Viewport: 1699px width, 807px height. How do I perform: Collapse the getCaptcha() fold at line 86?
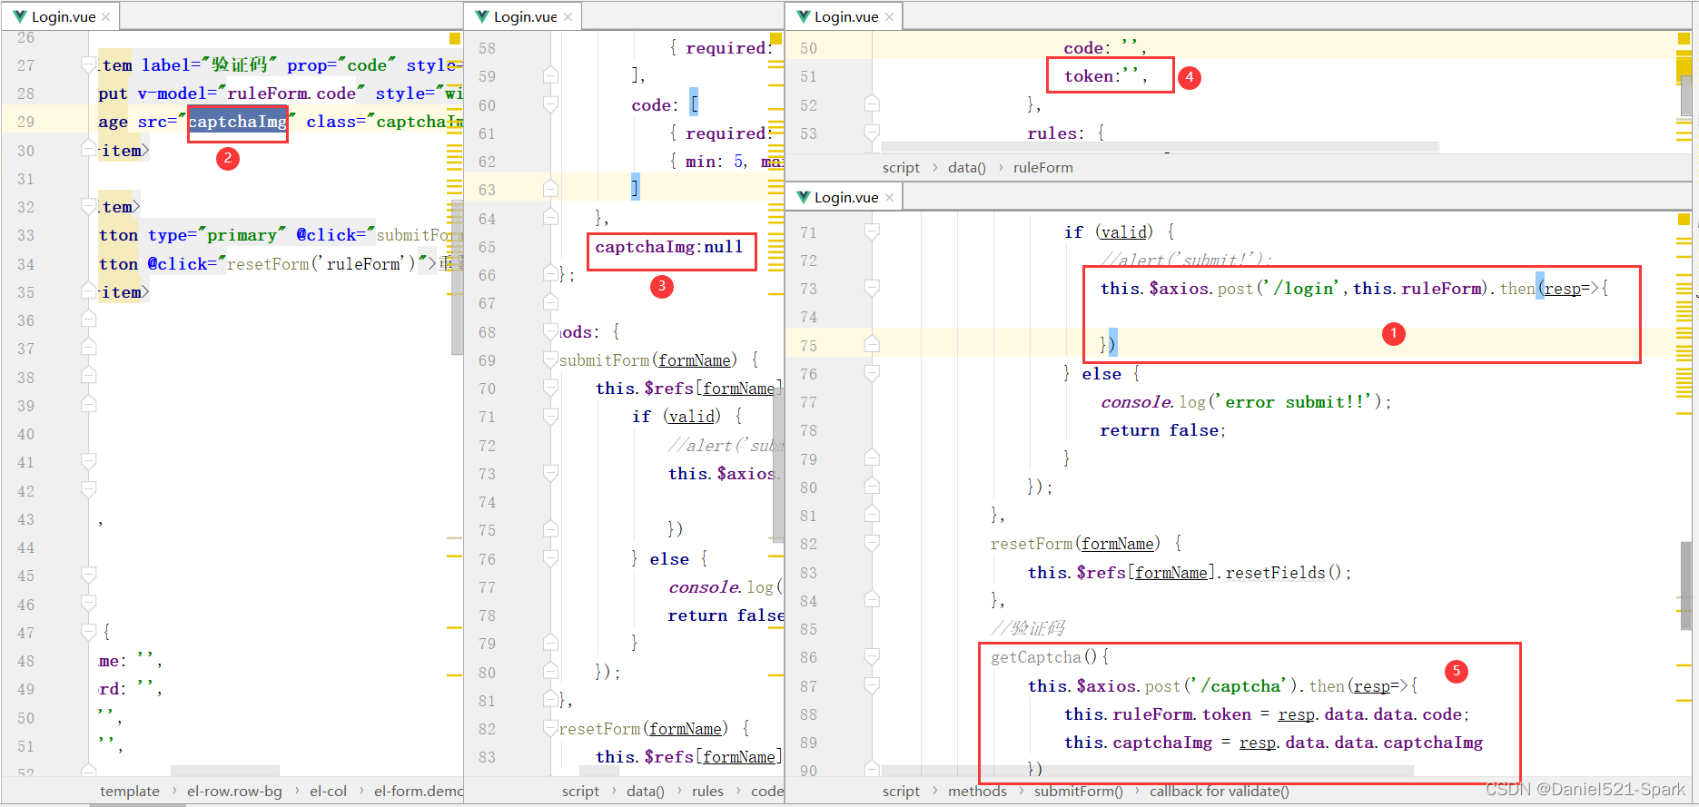click(872, 656)
